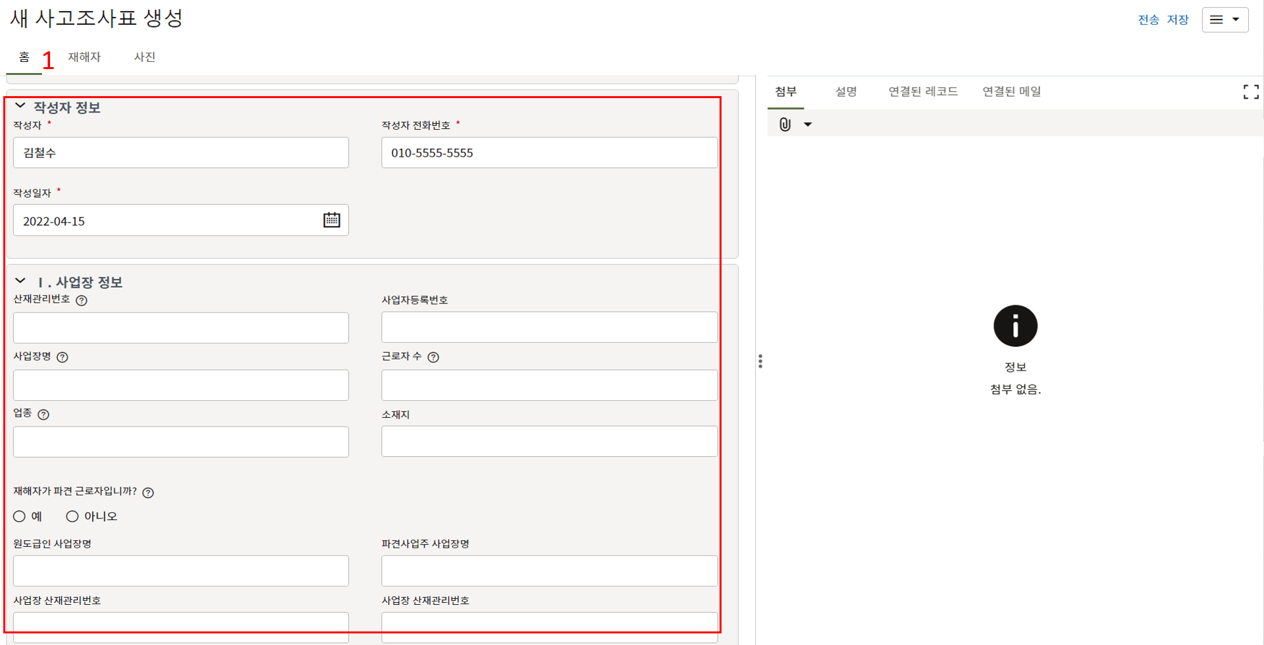The width and height of the screenshot is (1264, 645).
Task: Click help icon next to 업종
Action: click(x=43, y=415)
